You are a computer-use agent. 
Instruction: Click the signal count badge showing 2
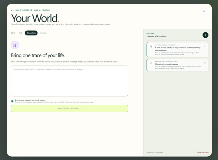coord(205,35)
